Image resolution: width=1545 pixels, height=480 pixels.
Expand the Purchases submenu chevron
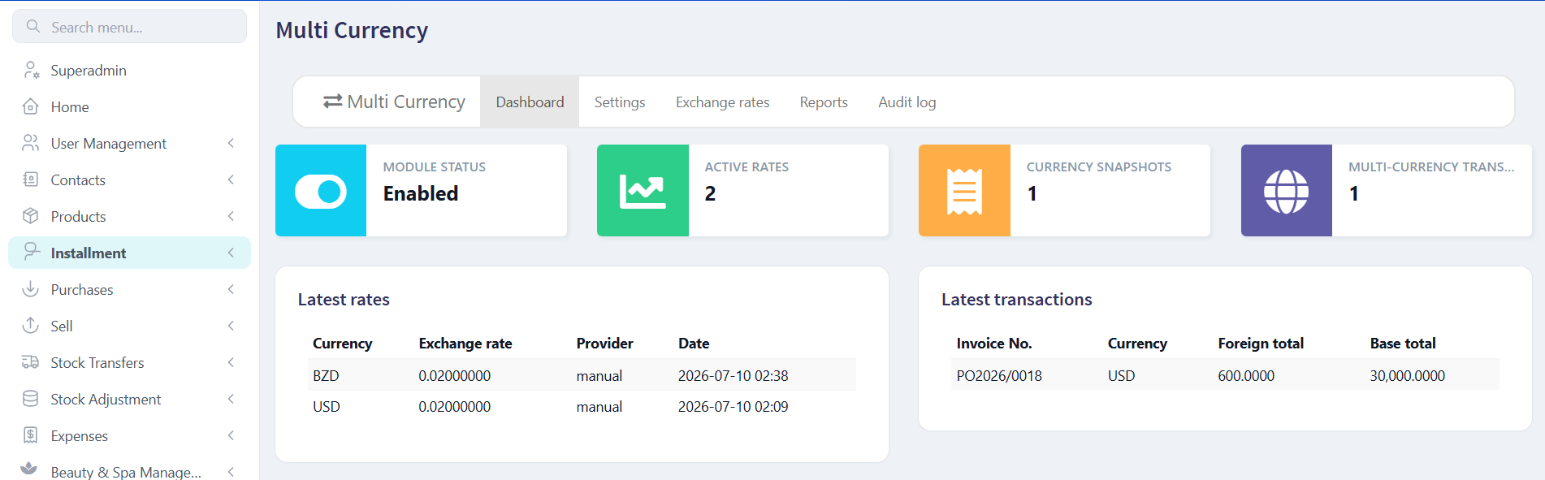point(231,289)
